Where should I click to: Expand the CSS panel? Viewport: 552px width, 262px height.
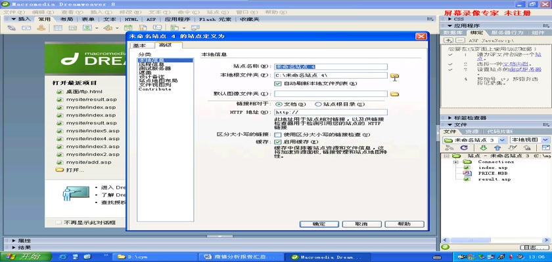coord(449,19)
